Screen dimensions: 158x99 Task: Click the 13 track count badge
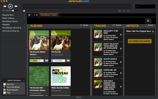coord(47,60)
